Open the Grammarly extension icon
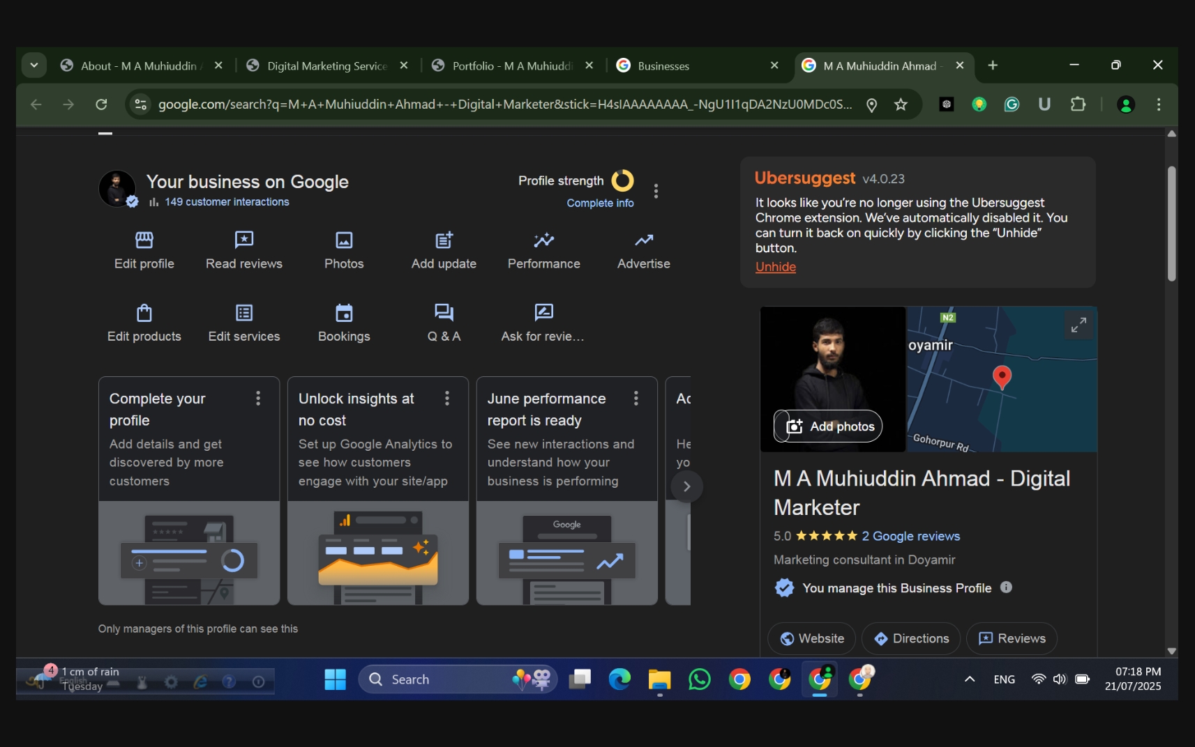The width and height of the screenshot is (1195, 747). 1012,105
